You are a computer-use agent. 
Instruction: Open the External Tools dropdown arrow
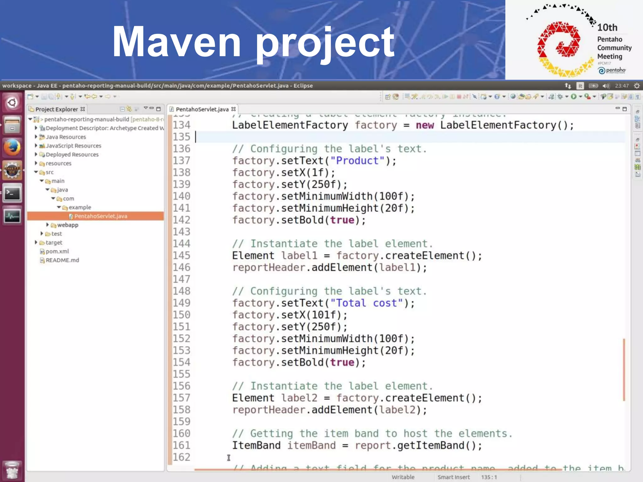click(x=594, y=97)
